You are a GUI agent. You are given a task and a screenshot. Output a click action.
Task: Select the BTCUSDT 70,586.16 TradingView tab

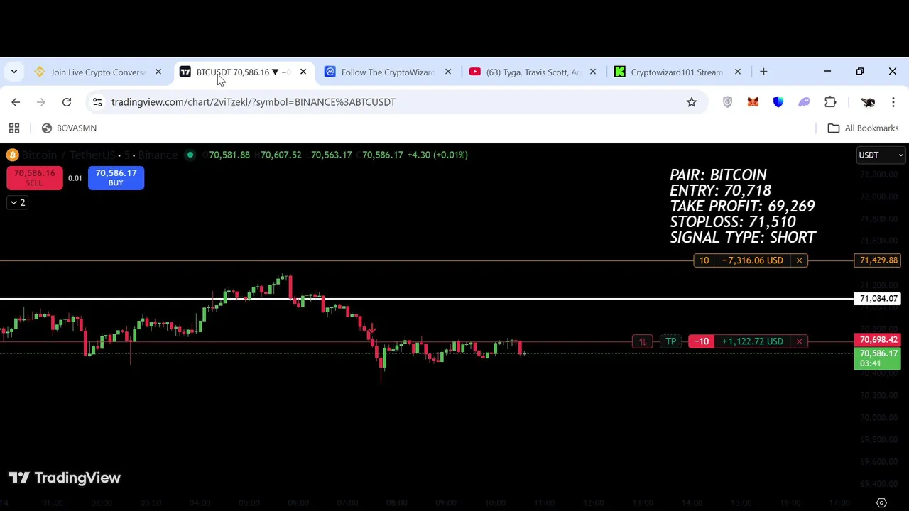point(243,72)
